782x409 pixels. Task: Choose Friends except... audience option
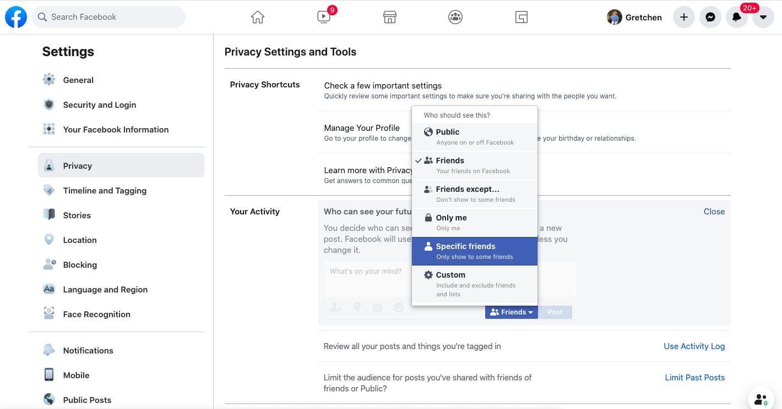click(x=474, y=194)
